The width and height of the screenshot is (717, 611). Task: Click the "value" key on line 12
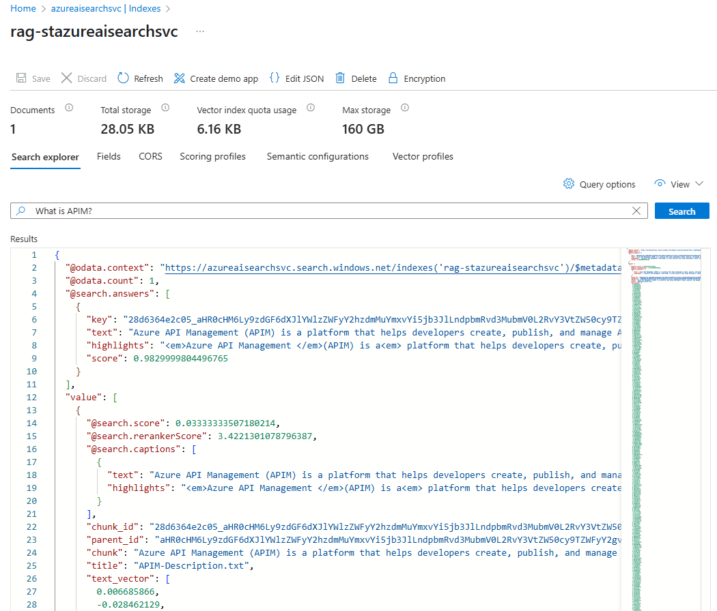[84, 398]
